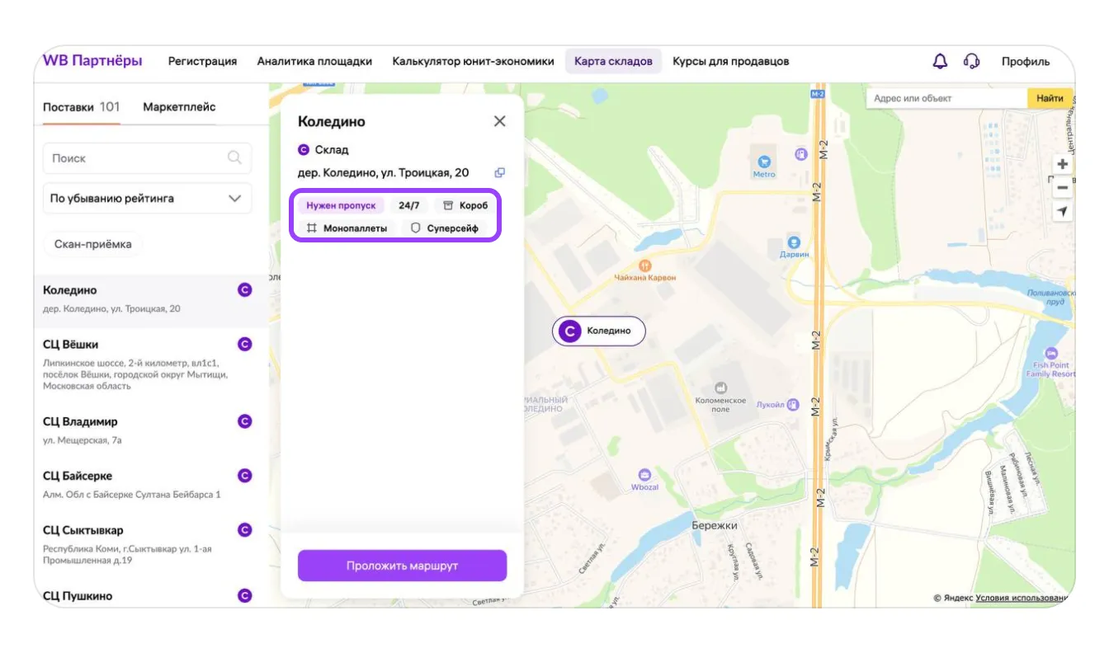Zoom in on the map
Screen dimensions: 1109x653
coord(1062,164)
